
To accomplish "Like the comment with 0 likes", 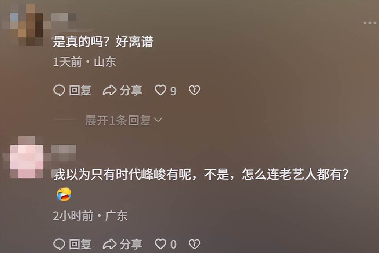I will (160, 244).
